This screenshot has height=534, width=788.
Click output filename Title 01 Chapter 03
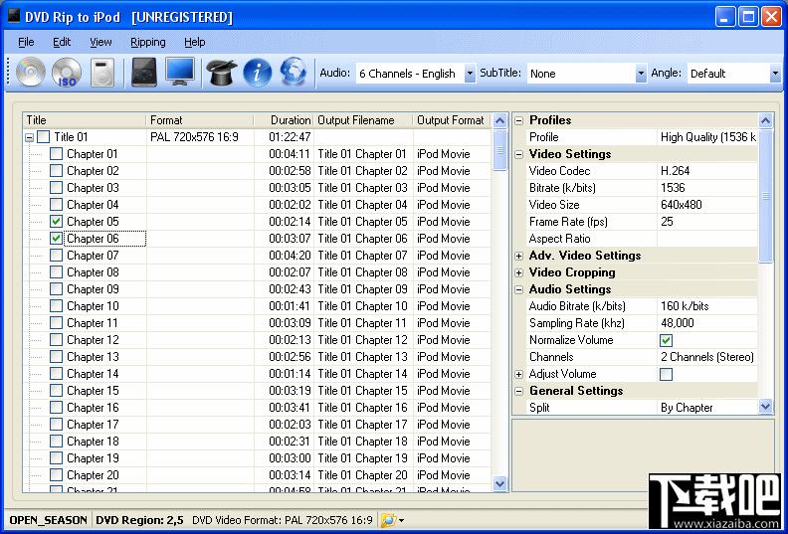[362, 188]
